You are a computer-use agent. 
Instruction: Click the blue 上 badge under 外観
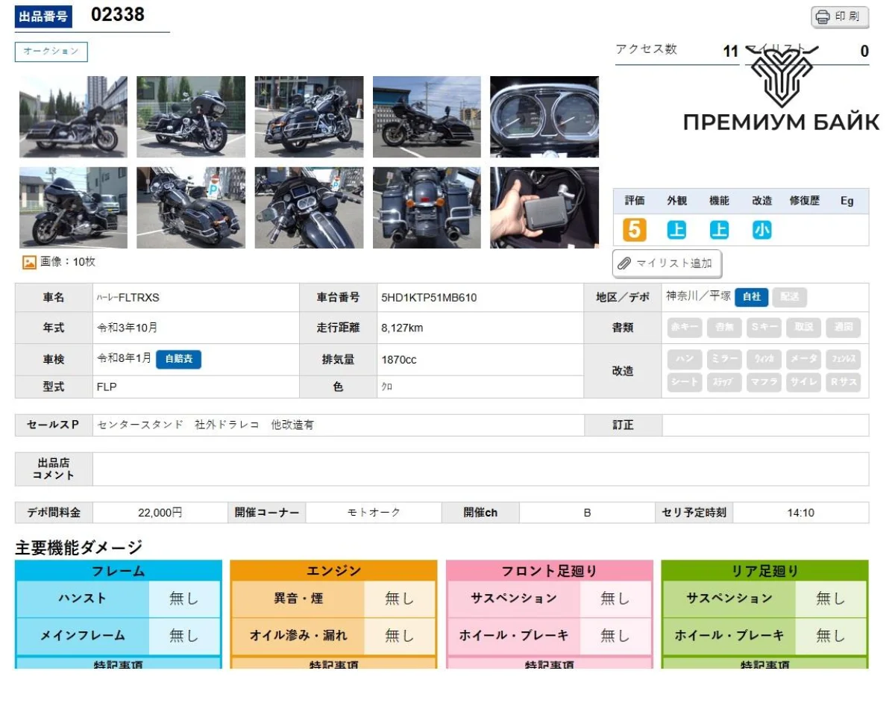coord(676,230)
